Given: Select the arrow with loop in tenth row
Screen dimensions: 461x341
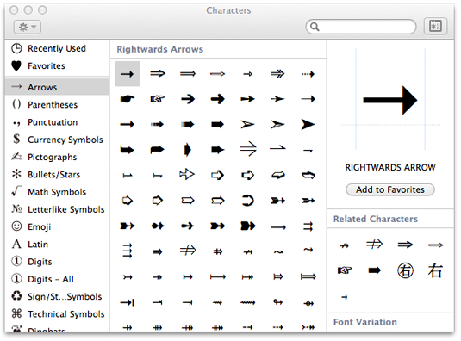Looking at the screenshot, I should click(x=278, y=302).
